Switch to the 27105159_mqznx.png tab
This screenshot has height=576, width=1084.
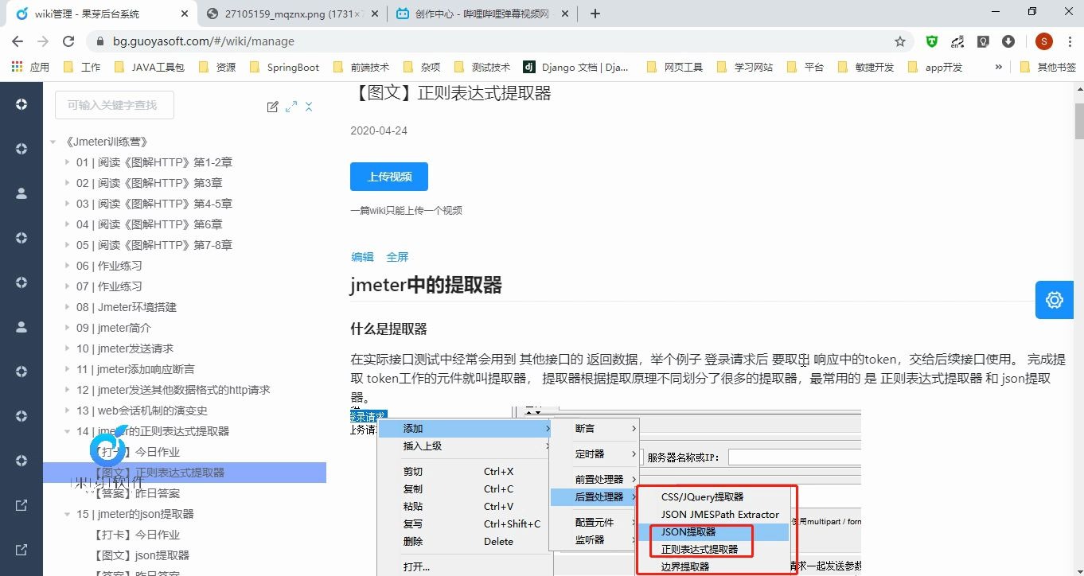(x=291, y=14)
